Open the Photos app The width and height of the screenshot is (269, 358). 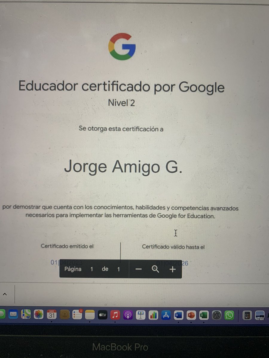coord(38,315)
